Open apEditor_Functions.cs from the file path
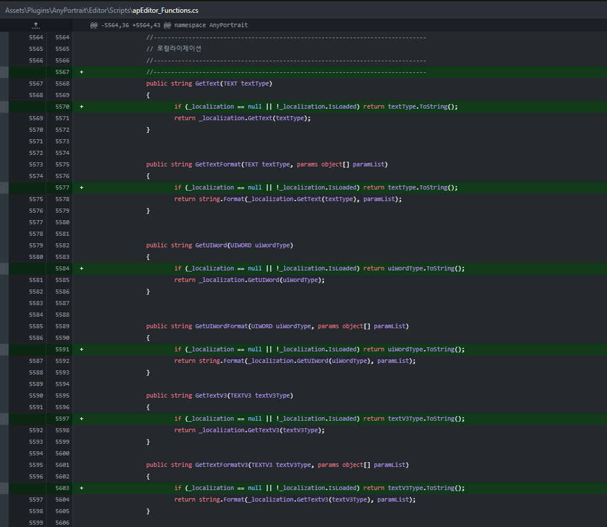The image size is (607, 527). pyautogui.click(x=165, y=10)
